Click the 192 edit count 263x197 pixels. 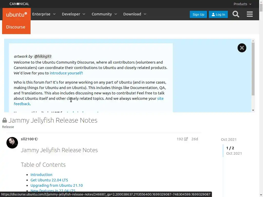click(x=180, y=139)
